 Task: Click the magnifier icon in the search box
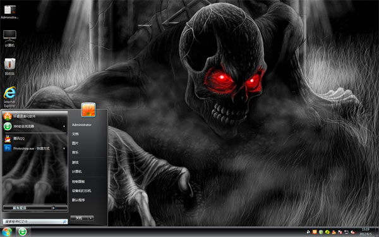[64, 222]
